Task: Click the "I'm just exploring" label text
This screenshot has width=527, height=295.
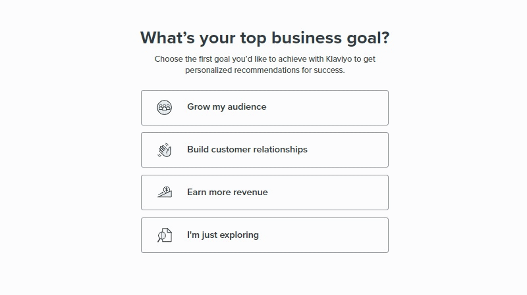Action: [x=223, y=235]
